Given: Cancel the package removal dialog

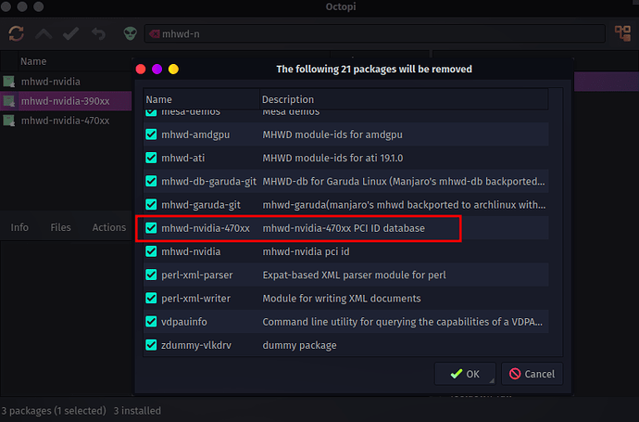Looking at the screenshot, I should 532,374.
